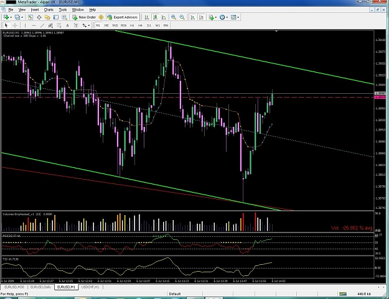This screenshot has width=389, height=299.
Task: Select the M5 timeframe button
Action: (106, 25)
